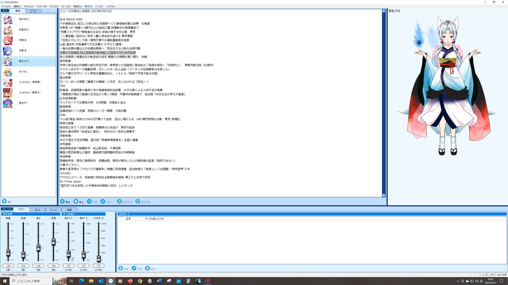Click the 話速 speed slider handle
Viewport: 508px width, 285px height.
tap(23, 255)
